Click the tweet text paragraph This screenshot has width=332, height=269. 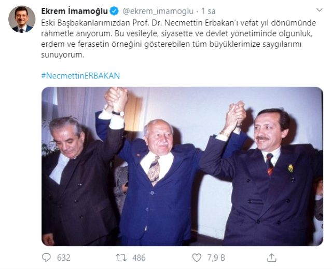[x=178, y=39]
